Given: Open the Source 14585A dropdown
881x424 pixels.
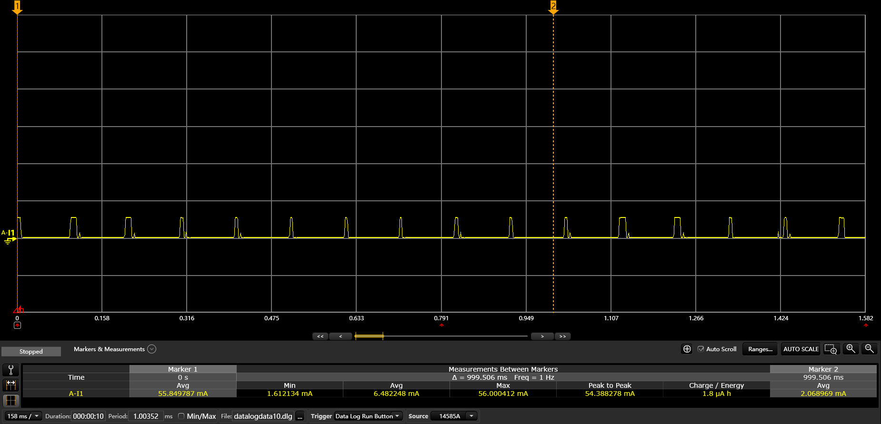Looking at the screenshot, I should coord(454,416).
